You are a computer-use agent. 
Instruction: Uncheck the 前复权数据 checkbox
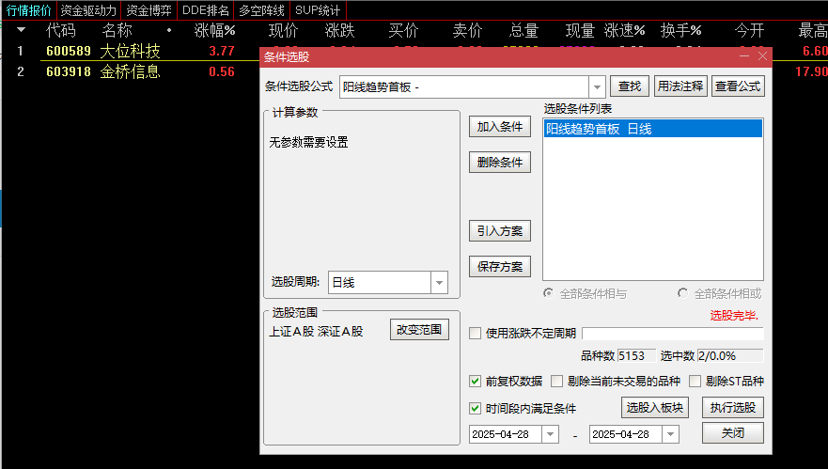click(476, 382)
